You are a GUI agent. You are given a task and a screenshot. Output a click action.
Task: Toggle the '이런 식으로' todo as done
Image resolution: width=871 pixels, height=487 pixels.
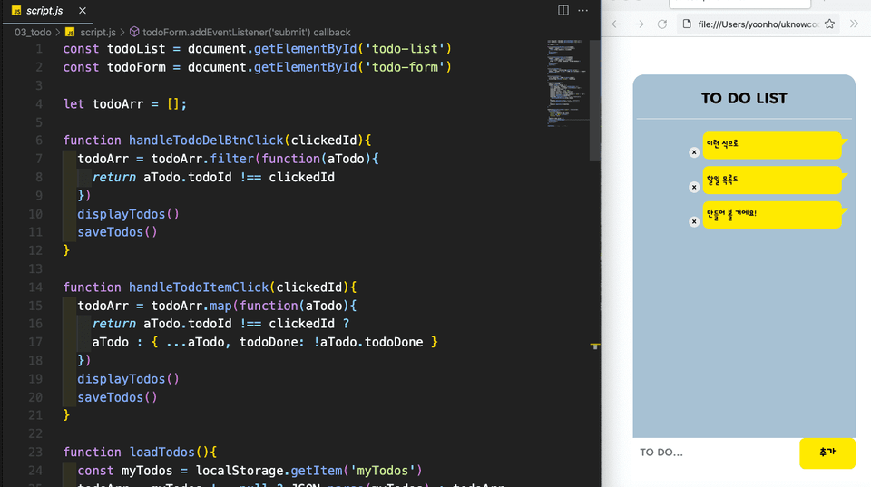coord(772,145)
